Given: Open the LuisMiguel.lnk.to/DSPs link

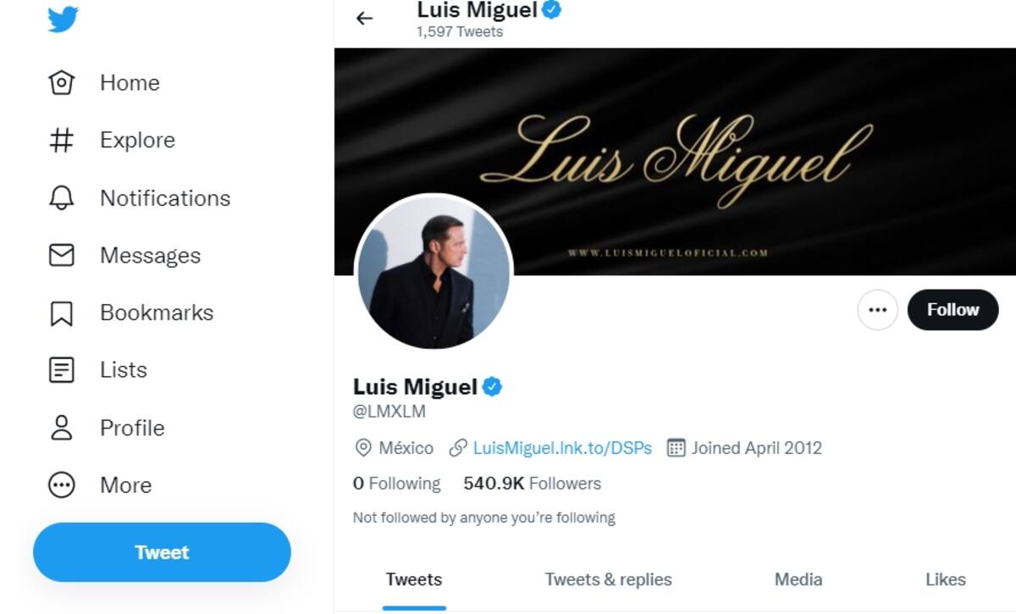Looking at the screenshot, I should [x=562, y=448].
